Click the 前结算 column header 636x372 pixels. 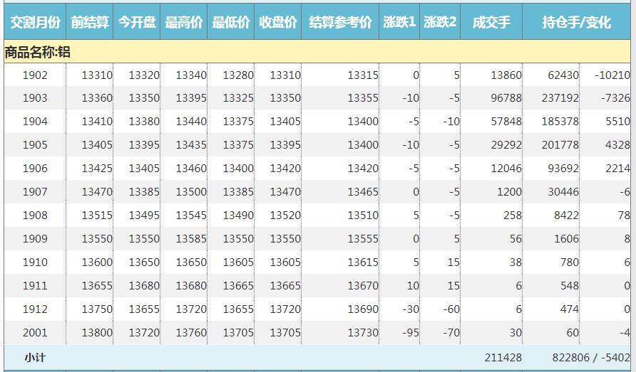[x=90, y=22]
